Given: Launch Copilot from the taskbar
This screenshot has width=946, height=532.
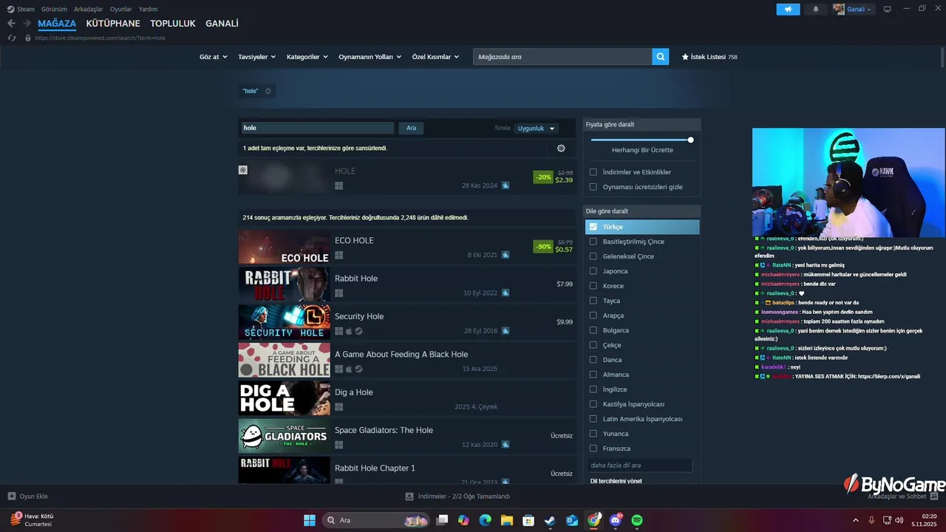Looking at the screenshot, I should tap(463, 520).
